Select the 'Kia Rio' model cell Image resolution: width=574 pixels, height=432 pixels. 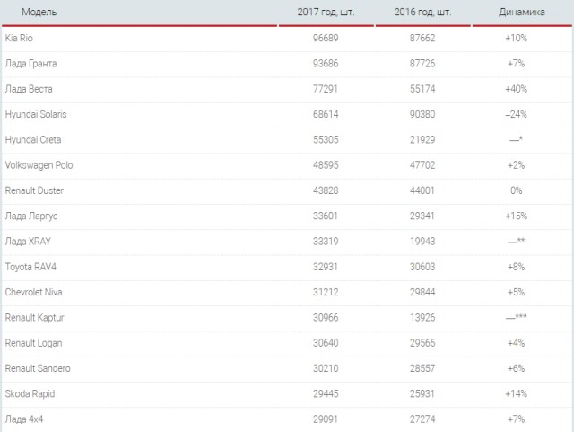tap(19, 38)
